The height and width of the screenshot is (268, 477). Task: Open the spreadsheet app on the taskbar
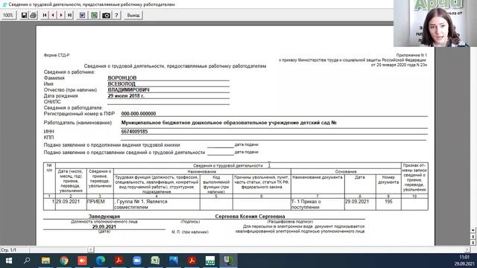click(x=155, y=261)
